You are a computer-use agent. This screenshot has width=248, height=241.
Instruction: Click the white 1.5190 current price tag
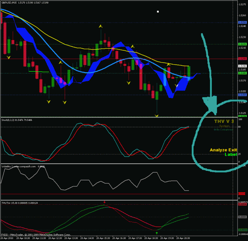tap(242, 66)
